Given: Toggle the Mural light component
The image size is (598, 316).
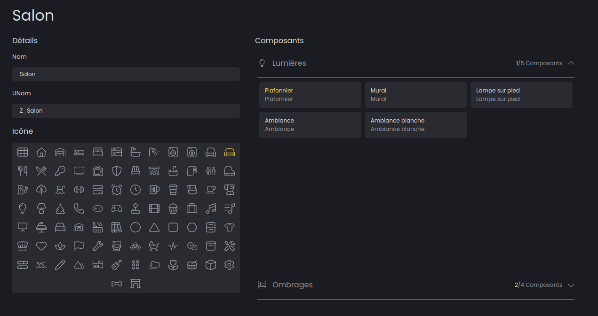Looking at the screenshot, I should pyautogui.click(x=415, y=95).
